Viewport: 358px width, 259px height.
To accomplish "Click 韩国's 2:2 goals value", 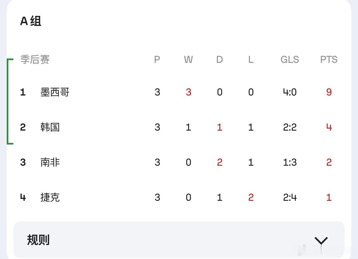I will pos(290,127).
